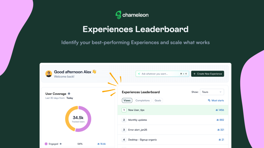Click the Ask whatever you want field
The width and height of the screenshot is (264, 148).
158,74
